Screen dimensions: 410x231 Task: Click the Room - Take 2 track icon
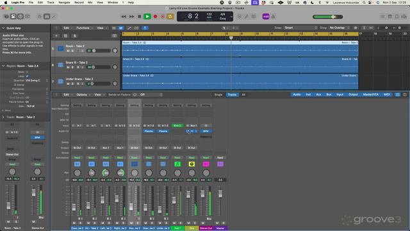coord(60,49)
